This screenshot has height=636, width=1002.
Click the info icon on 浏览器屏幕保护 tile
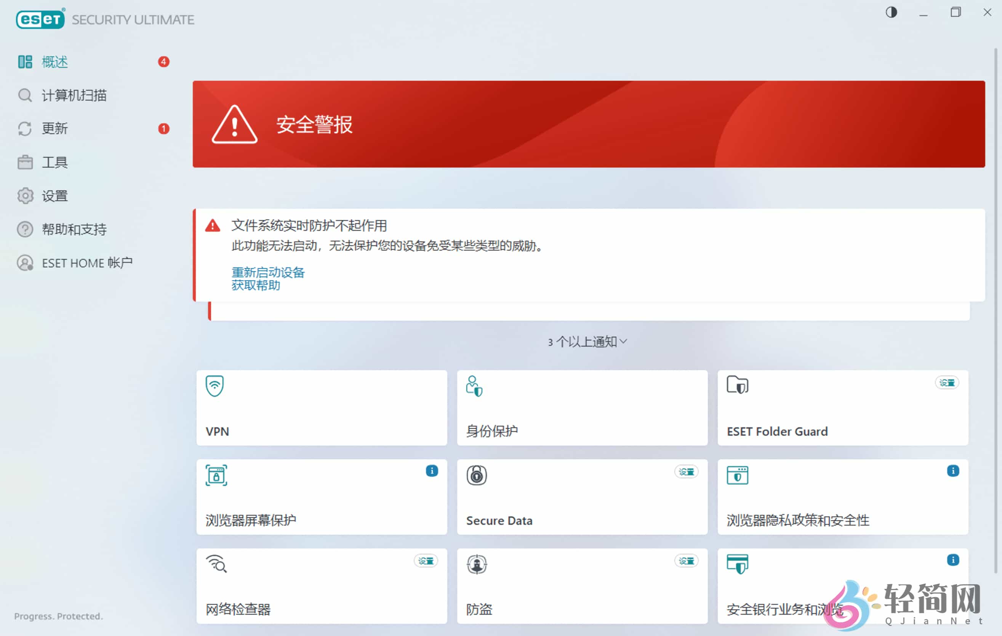432,471
